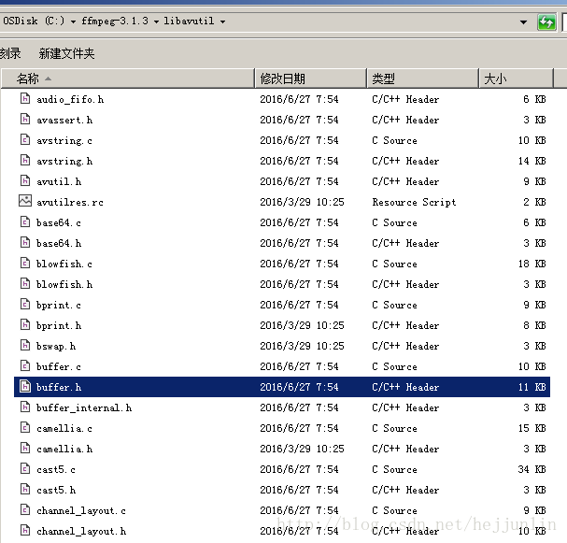The image size is (567, 543).
Task: Click the bprint.c file icon
Action: [x=25, y=305]
